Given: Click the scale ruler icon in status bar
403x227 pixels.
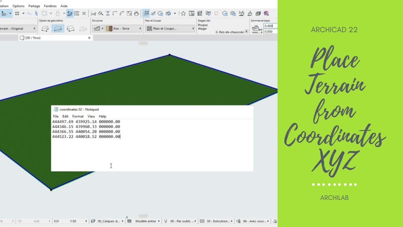Looking at the screenshot, I should pos(56,221).
